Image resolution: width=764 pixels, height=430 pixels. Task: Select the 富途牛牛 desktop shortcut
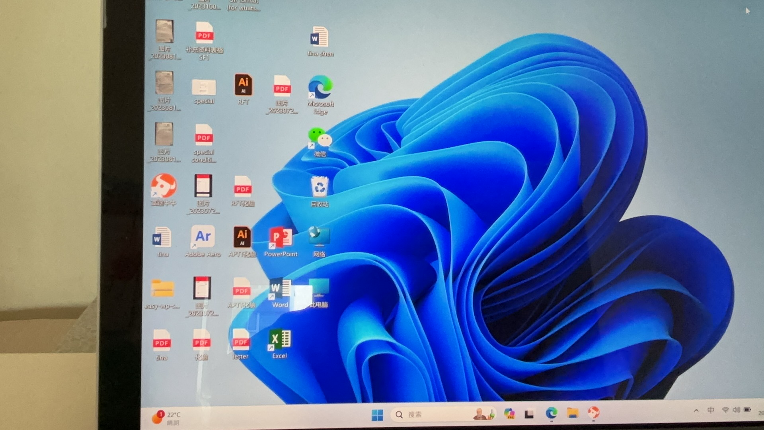click(x=163, y=190)
